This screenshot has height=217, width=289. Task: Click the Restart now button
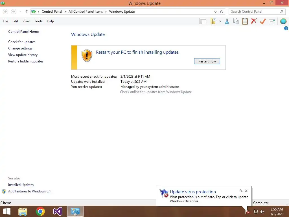click(x=207, y=61)
